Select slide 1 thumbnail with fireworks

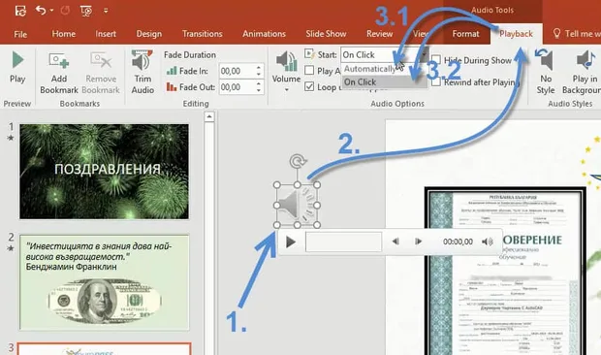tap(105, 172)
